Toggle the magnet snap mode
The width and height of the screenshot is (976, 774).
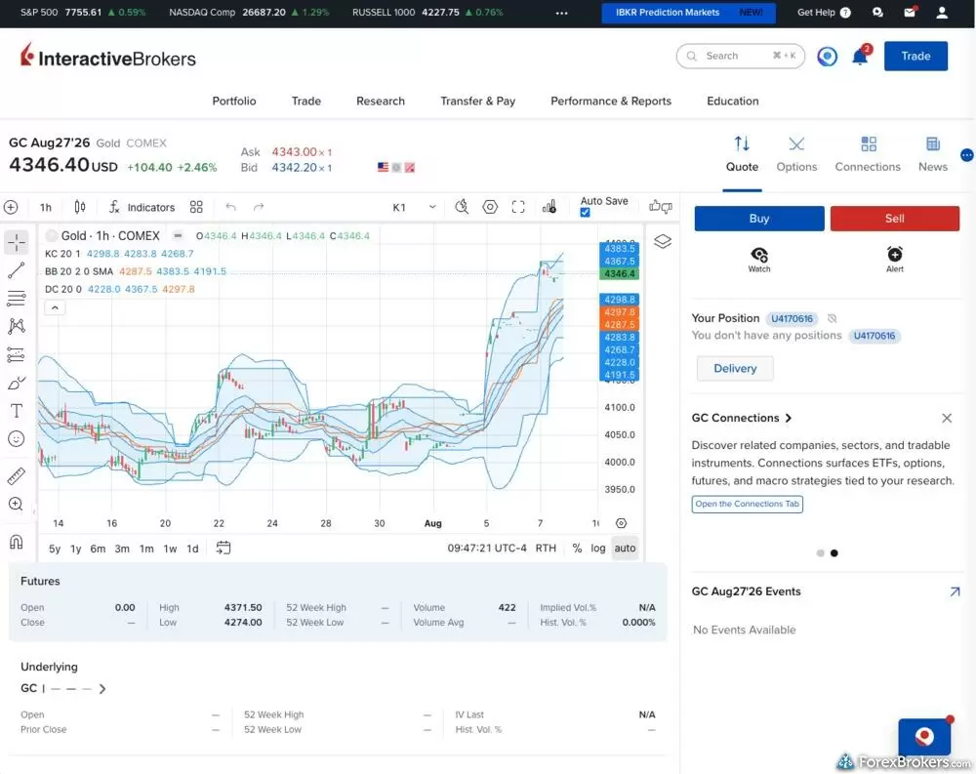(x=17, y=541)
